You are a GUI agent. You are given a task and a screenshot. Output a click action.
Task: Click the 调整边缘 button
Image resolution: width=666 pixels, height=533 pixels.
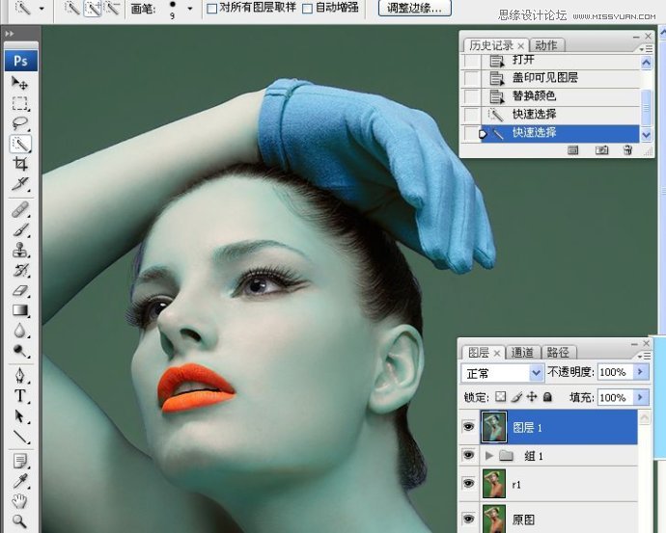pyautogui.click(x=413, y=8)
